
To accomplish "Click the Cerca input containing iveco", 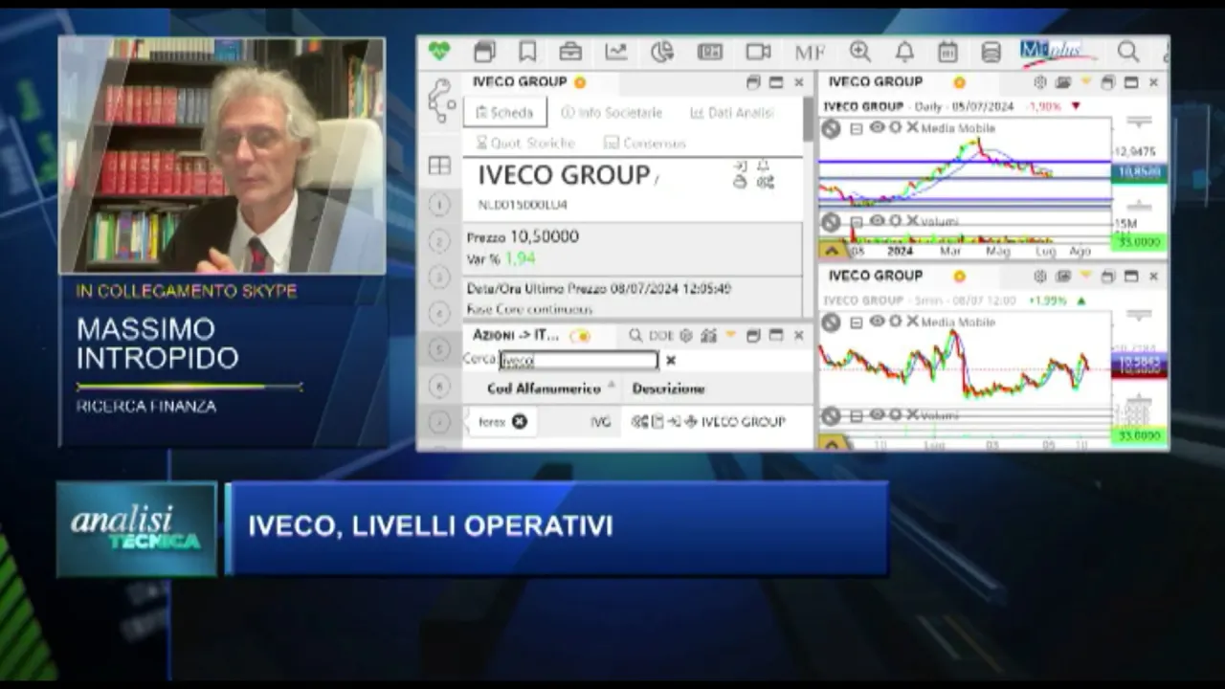I will tap(579, 361).
